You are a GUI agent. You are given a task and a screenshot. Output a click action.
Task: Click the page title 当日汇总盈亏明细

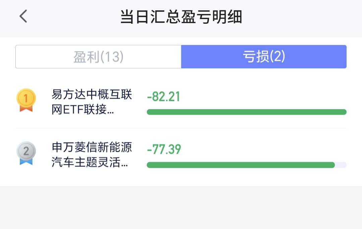click(x=181, y=17)
